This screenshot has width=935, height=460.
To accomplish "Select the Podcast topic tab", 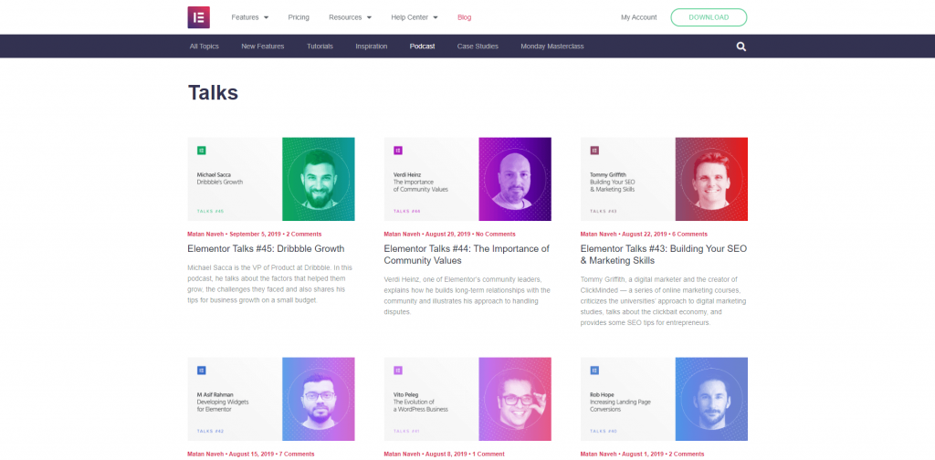I will click(422, 47).
